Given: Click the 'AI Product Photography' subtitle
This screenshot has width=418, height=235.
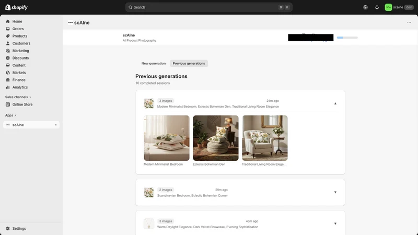Looking at the screenshot, I should [140, 41].
